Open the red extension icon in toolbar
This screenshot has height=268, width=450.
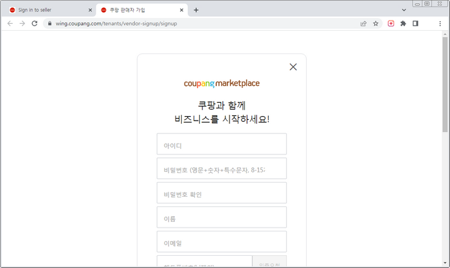pyautogui.click(x=391, y=24)
